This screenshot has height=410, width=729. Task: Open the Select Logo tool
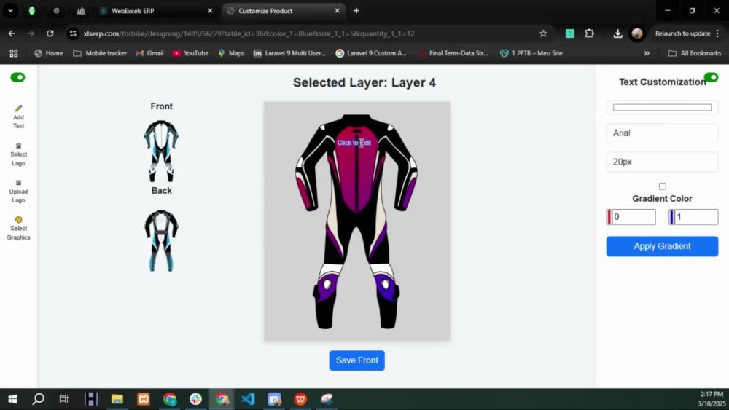(x=19, y=154)
